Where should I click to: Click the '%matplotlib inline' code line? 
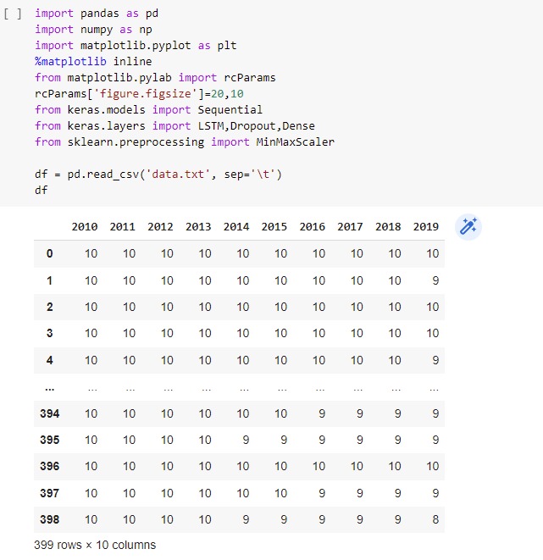[x=93, y=62]
